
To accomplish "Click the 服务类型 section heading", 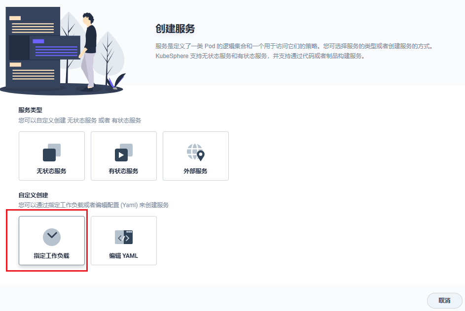I will point(31,110).
